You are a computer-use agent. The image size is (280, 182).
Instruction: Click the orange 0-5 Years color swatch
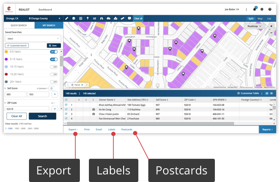(x=6, y=52)
